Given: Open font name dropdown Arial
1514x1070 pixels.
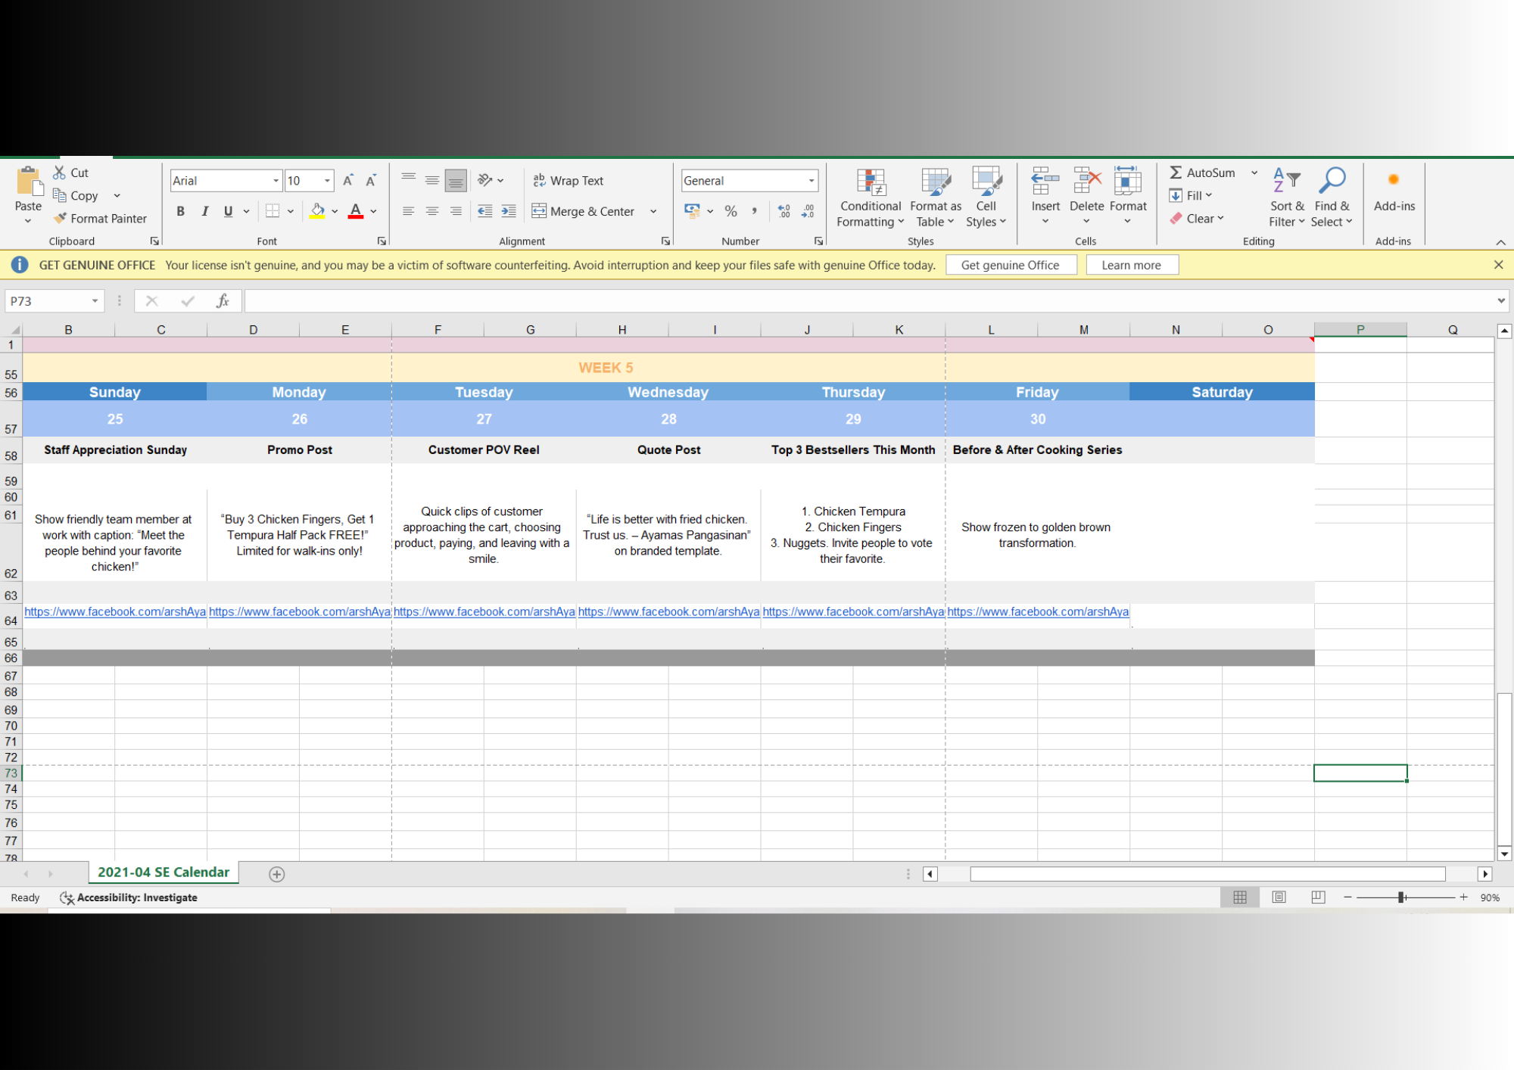Looking at the screenshot, I should (x=276, y=180).
